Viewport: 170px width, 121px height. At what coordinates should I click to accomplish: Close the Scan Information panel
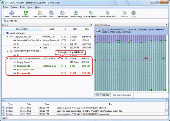[x=167, y=25]
